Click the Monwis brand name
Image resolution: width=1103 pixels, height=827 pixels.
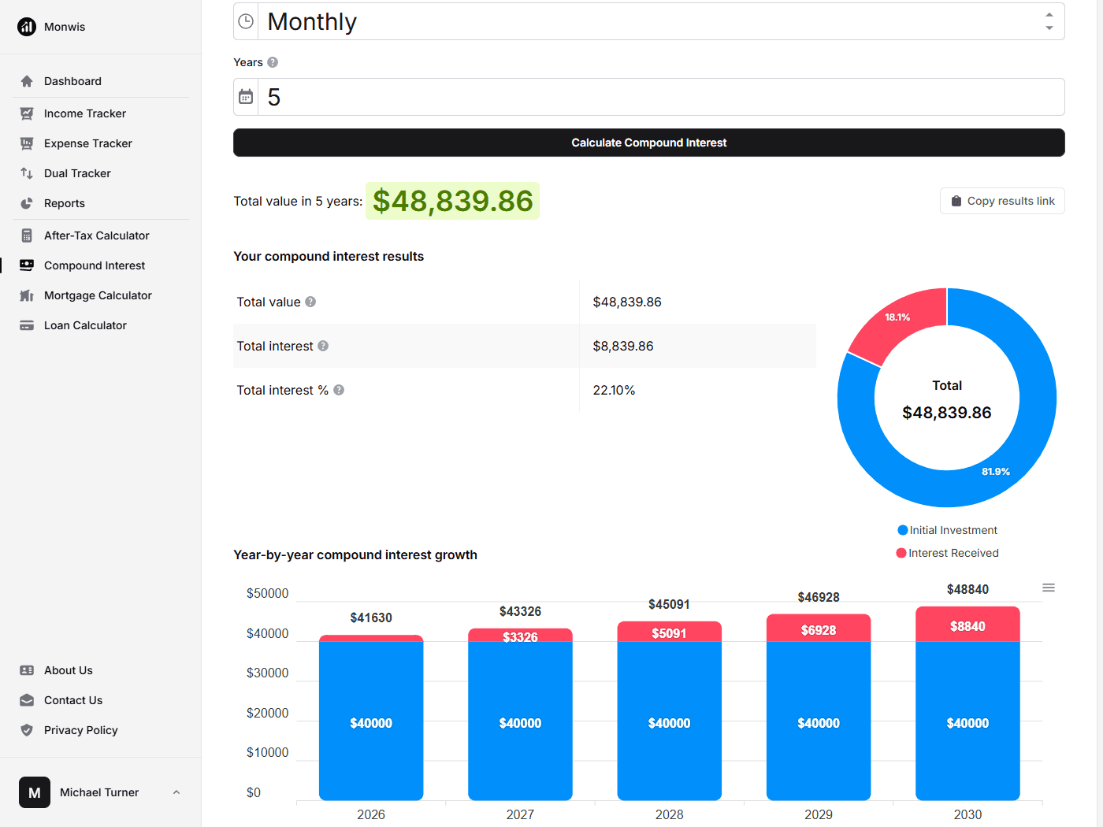[65, 27]
